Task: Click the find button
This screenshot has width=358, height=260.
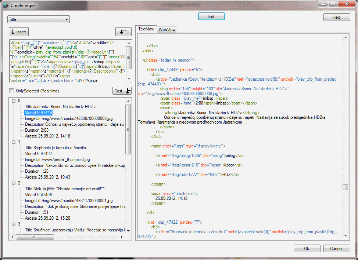Action: pos(211,17)
